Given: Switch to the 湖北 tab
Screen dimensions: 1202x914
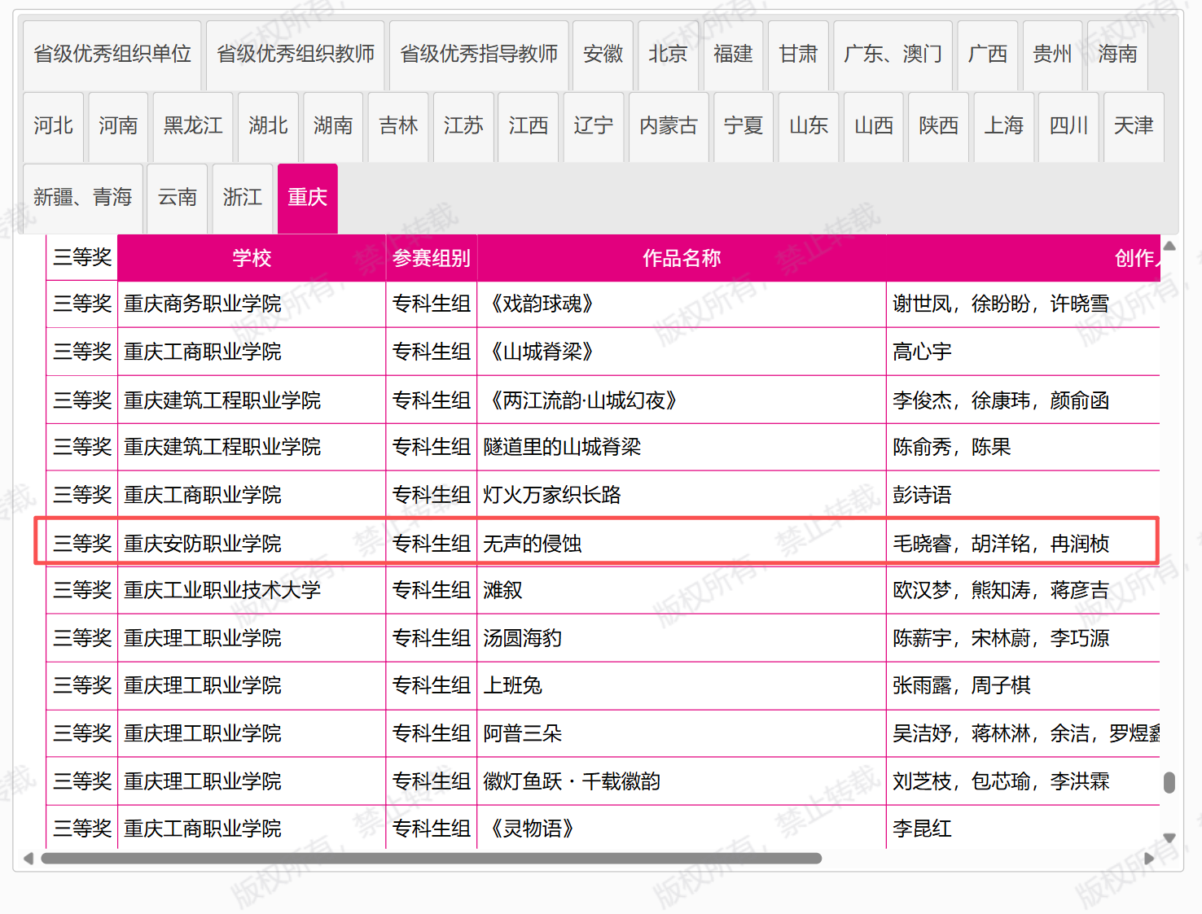Looking at the screenshot, I should (269, 127).
